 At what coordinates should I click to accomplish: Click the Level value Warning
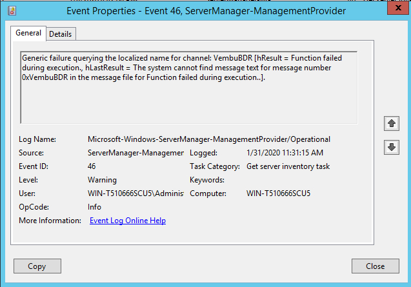point(102,180)
